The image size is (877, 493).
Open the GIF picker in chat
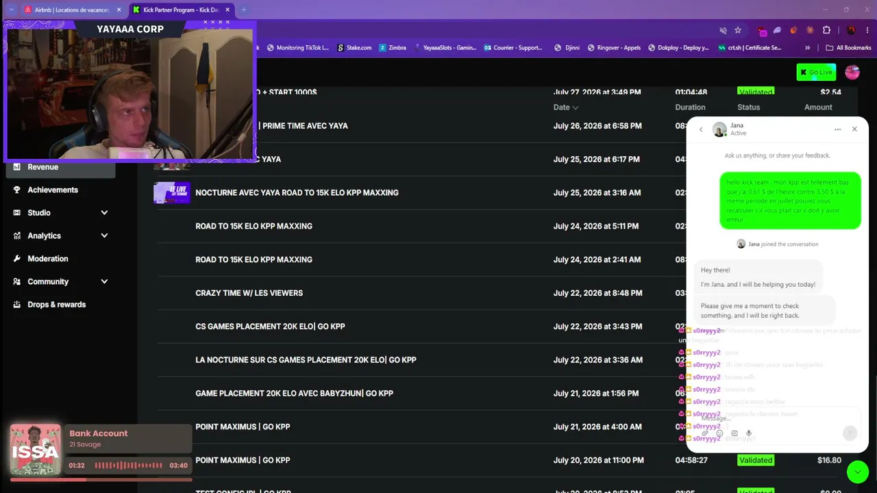(x=734, y=433)
